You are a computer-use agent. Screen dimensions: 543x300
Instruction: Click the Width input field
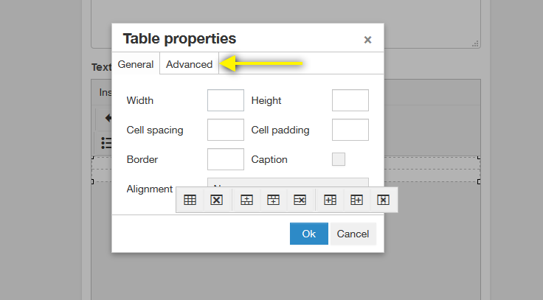click(226, 100)
